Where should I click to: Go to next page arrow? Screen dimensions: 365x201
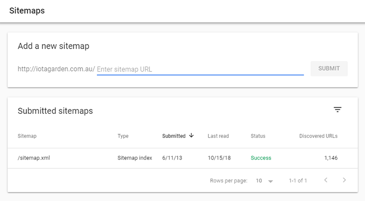(x=344, y=180)
